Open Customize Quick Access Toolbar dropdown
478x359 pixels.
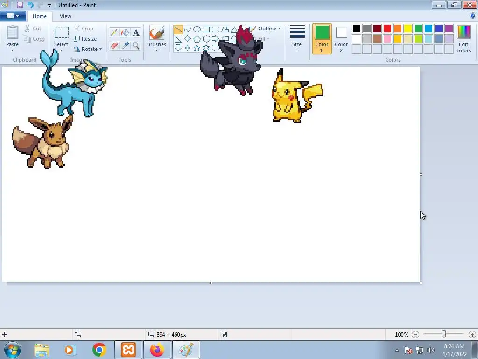point(49,5)
